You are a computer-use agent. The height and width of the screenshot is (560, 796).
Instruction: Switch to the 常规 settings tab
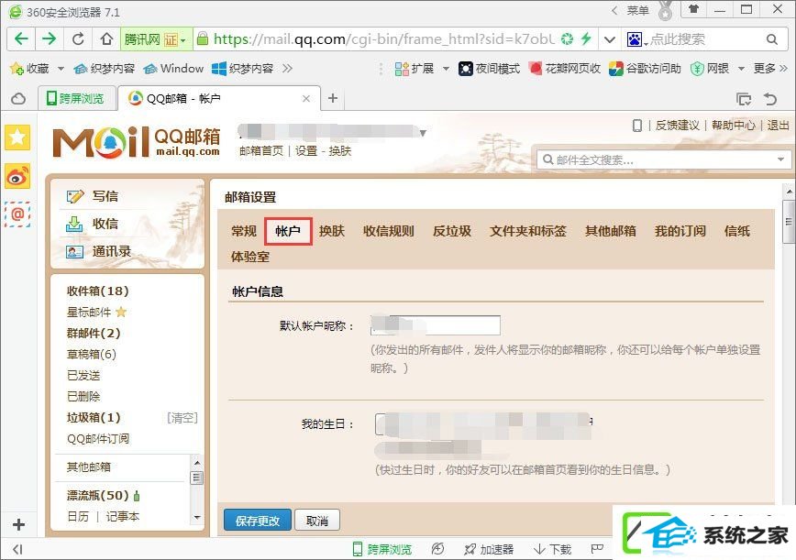coord(244,231)
